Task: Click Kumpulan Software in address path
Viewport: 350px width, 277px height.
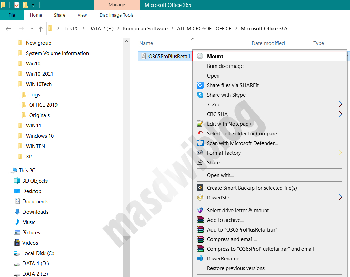Action: click(x=145, y=29)
